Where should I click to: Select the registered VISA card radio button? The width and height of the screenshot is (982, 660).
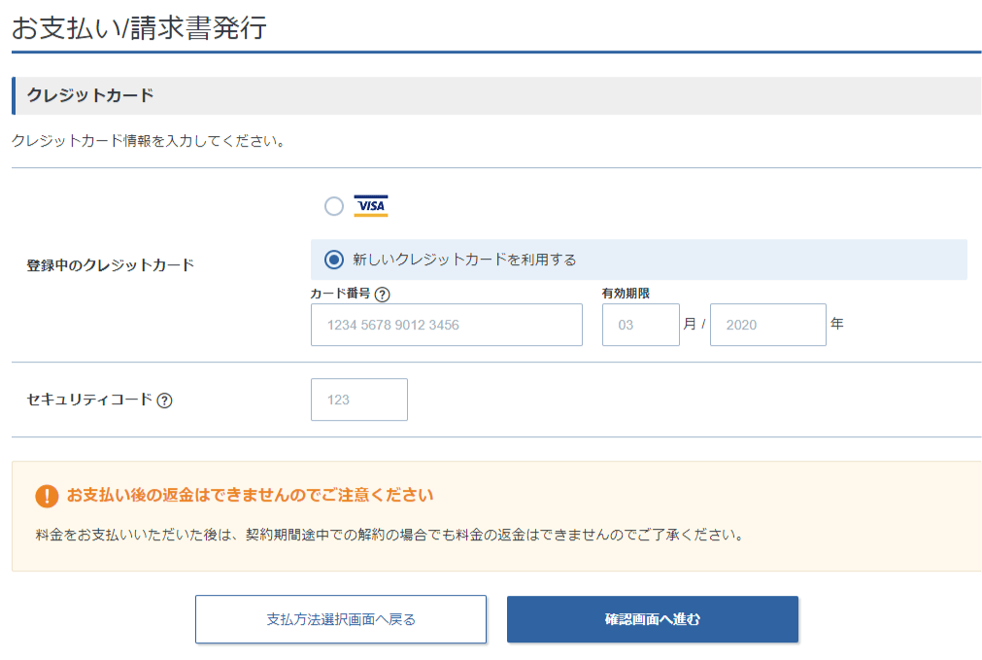click(334, 206)
